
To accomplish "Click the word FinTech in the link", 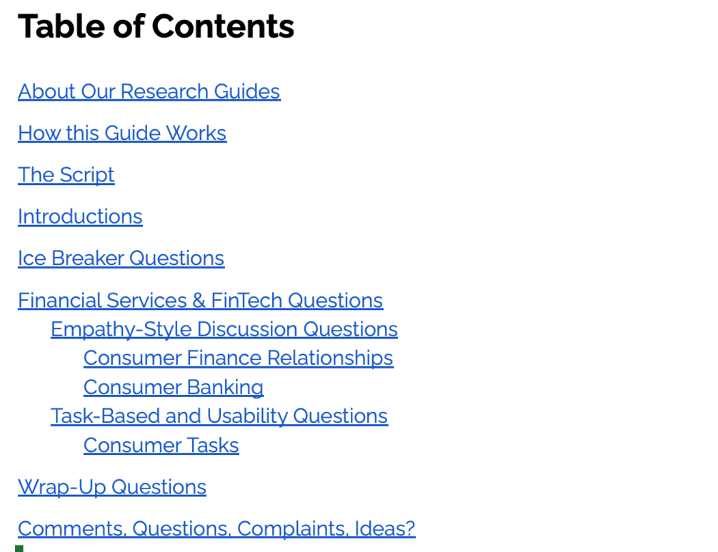I will [246, 301].
